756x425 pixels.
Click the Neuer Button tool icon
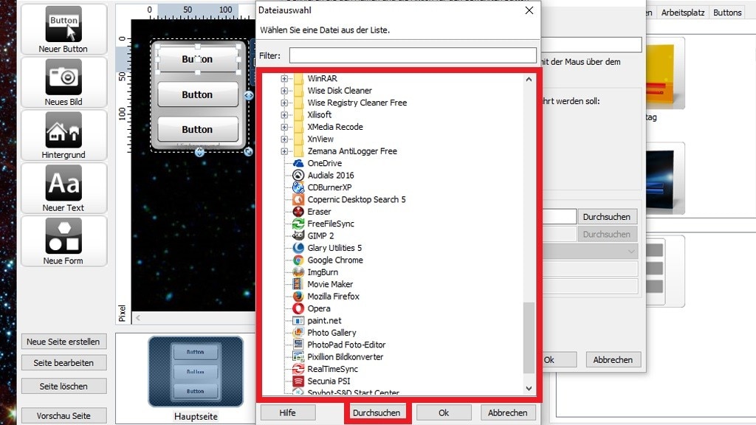63,24
